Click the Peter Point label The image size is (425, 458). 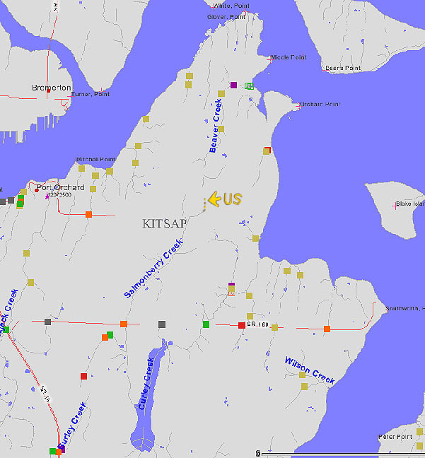click(395, 437)
